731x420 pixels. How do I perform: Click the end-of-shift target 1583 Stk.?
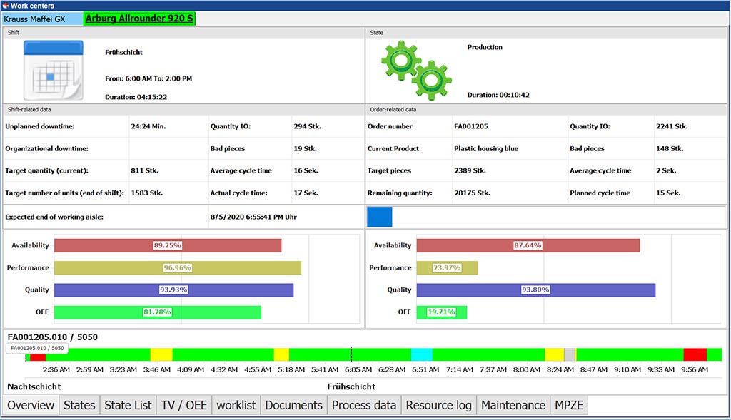[147, 193]
